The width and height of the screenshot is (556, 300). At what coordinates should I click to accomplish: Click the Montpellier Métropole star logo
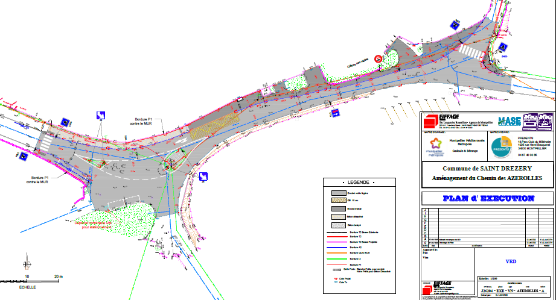pyautogui.click(x=435, y=146)
